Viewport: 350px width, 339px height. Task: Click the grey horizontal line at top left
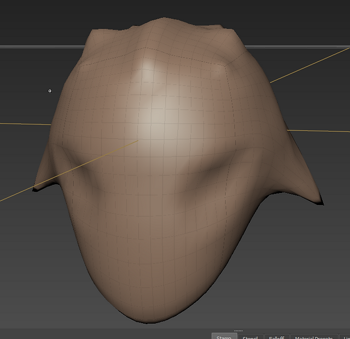pyautogui.click(x=43, y=46)
